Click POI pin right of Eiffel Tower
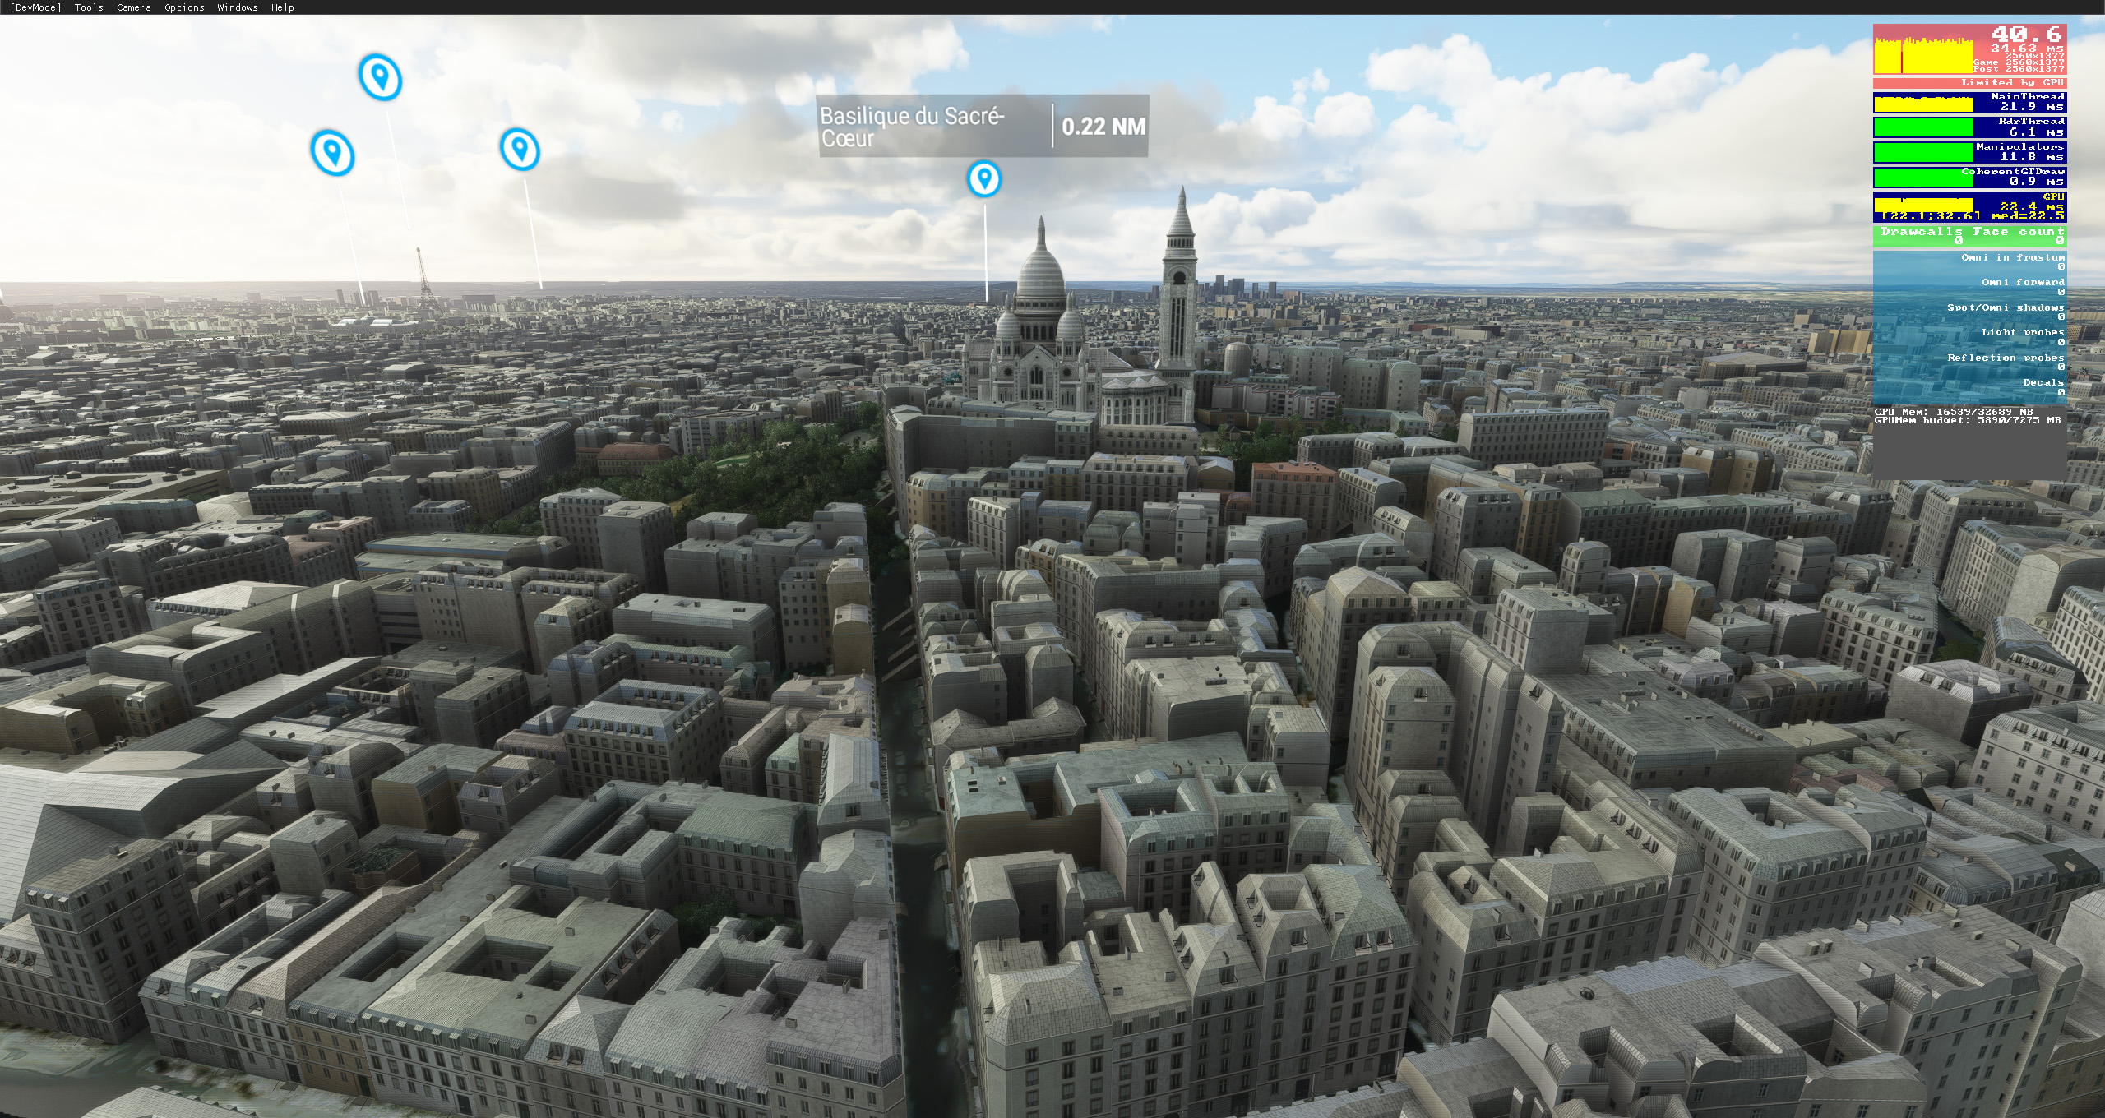Screen dimensions: 2105x1118 [520, 149]
